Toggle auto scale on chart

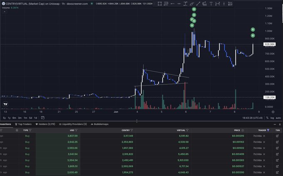278,118
